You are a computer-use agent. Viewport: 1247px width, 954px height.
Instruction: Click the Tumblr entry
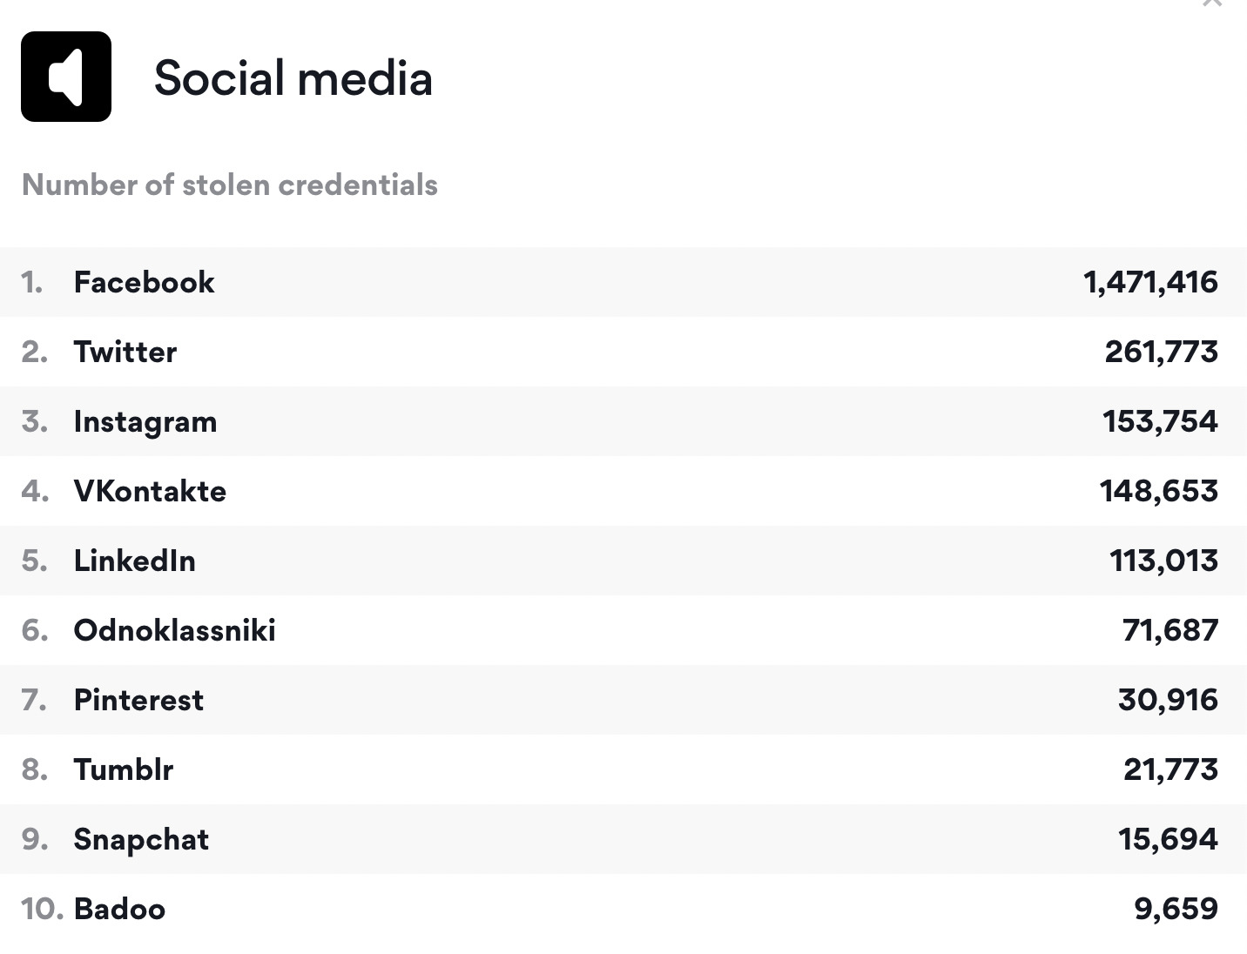[x=123, y=769]
